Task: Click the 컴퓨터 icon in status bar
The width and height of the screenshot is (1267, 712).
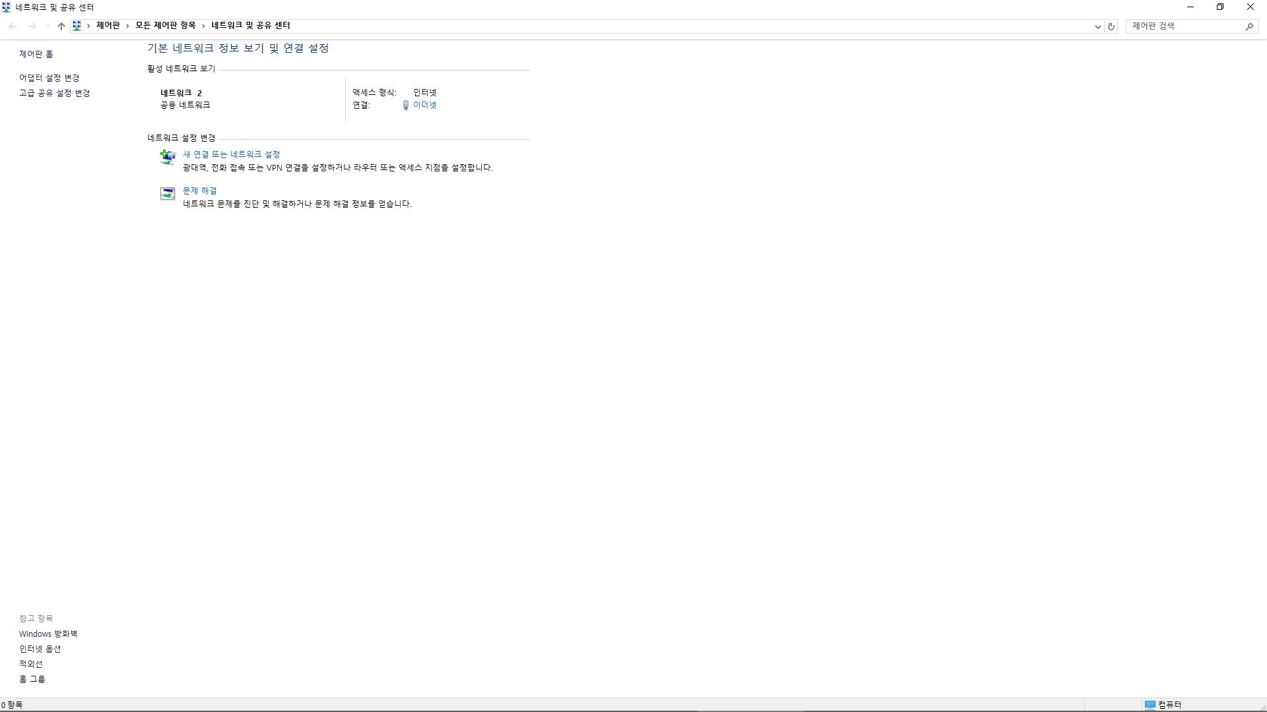Action: coord(1150,705)
